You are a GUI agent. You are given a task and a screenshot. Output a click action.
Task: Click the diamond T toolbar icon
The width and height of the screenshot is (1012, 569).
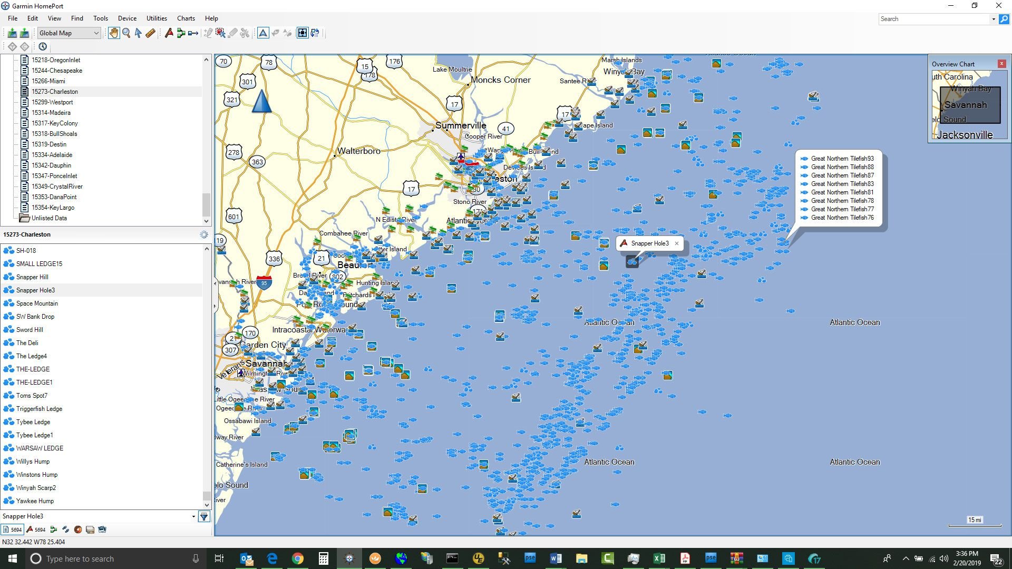[12, 46]
